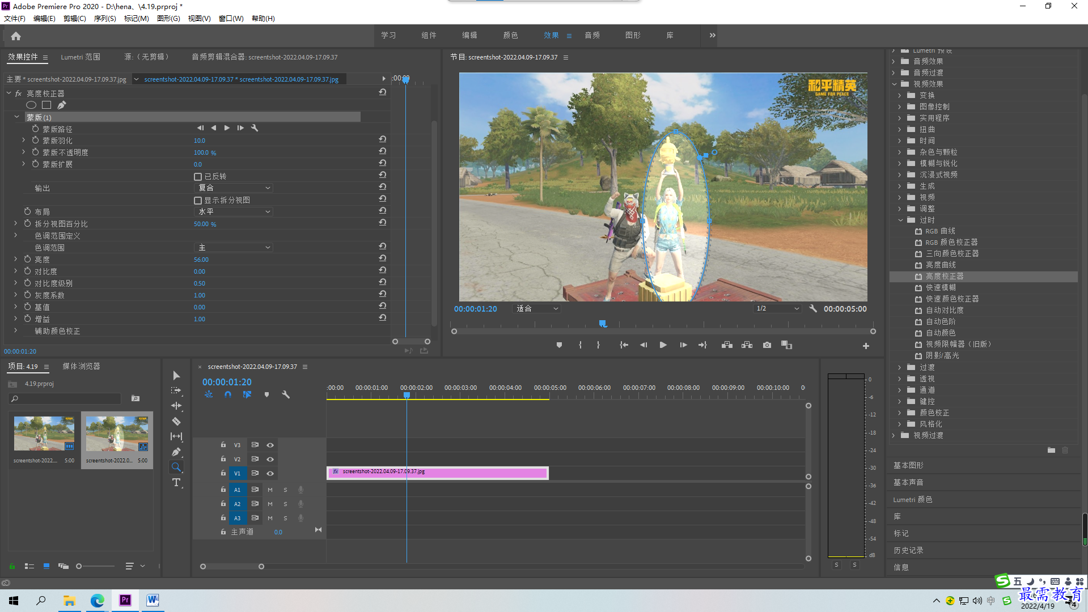Viewport: 1088px width, 612px height.
Task: Toggle lock on track V1
Action: coord(223,473)
